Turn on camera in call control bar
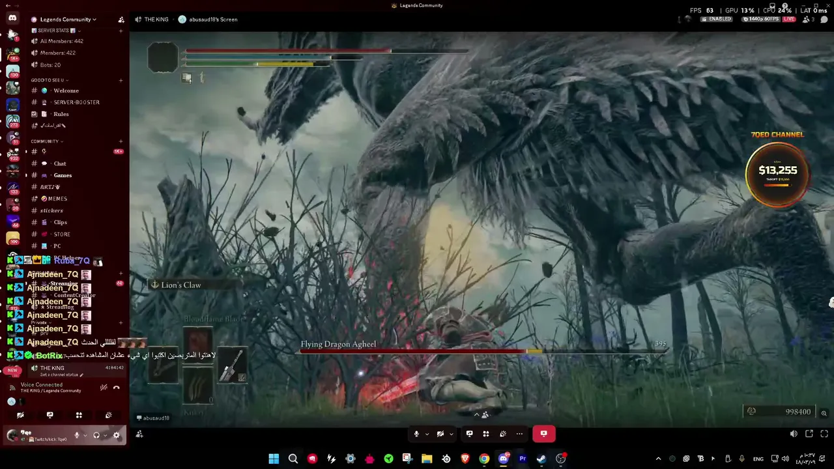 (x=440, y=434)
